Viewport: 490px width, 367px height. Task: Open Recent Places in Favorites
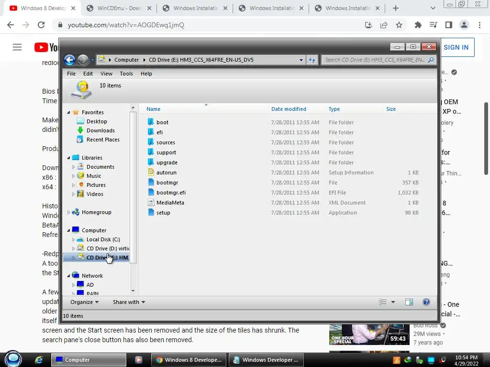point(103,140)
